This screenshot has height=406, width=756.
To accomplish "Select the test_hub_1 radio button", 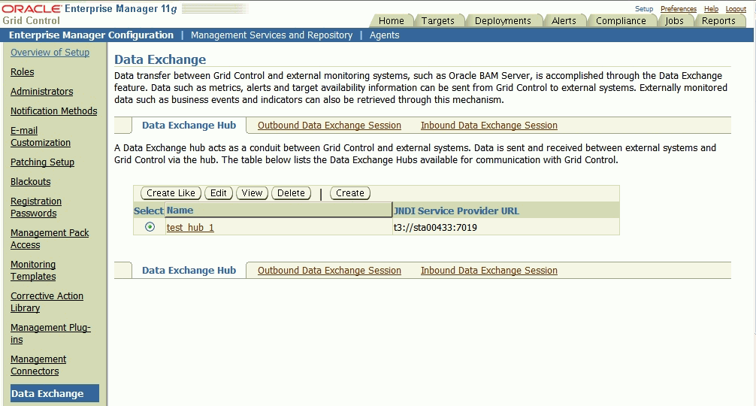I will 150,226.
